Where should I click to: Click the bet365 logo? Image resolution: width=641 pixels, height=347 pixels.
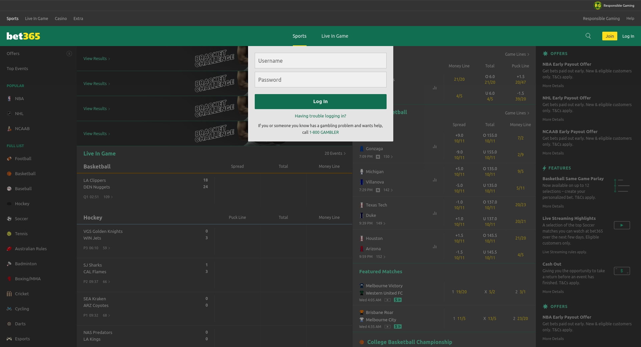pos(23,36)
